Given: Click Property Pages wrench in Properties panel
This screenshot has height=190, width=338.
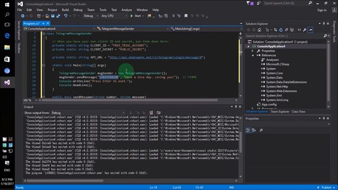Looking at the screenshot, I should [x=261, y=130].
